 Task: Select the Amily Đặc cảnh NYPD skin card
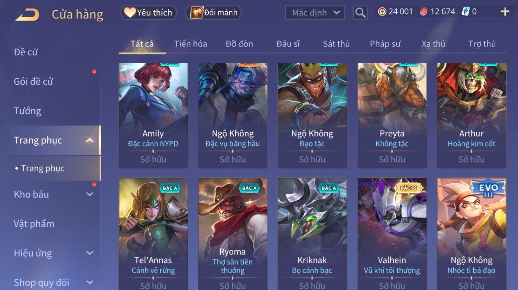coord(153,115)
